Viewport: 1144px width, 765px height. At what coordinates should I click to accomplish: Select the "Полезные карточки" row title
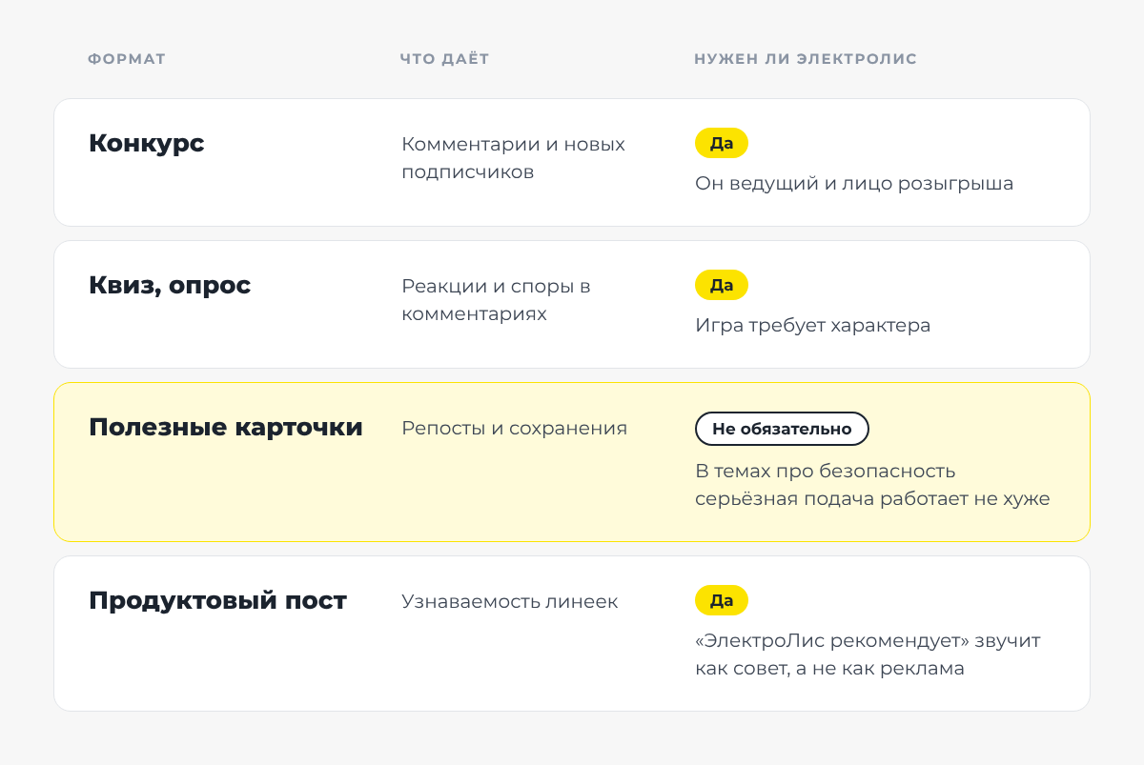[226, 428]
